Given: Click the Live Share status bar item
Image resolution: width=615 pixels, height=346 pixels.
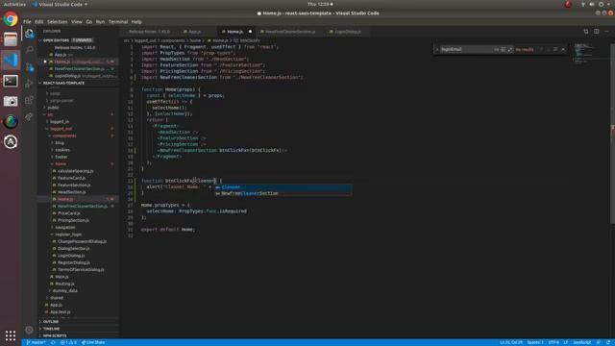Looking at the screenshot, I should click(x=93, y=342).
